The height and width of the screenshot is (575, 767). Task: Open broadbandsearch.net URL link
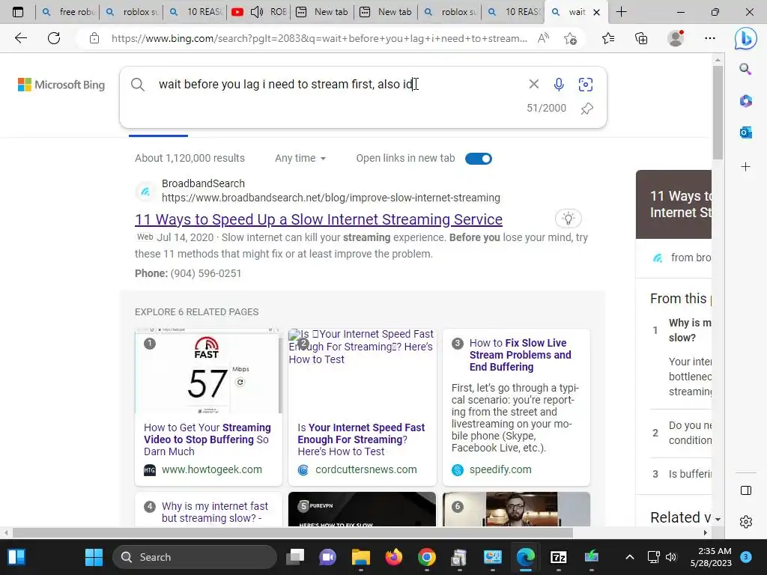point(330,198)
